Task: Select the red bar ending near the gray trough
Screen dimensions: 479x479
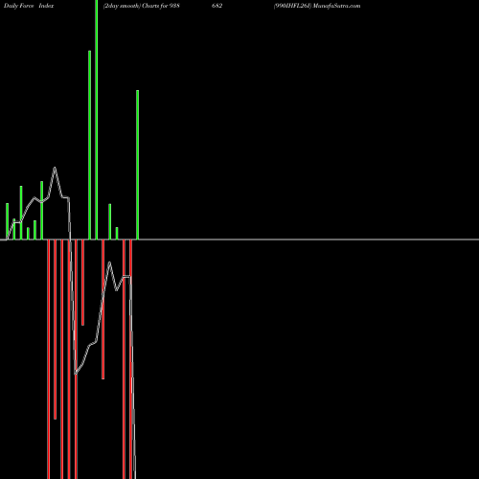Action: pyautogui.click(x=103, y=309)
